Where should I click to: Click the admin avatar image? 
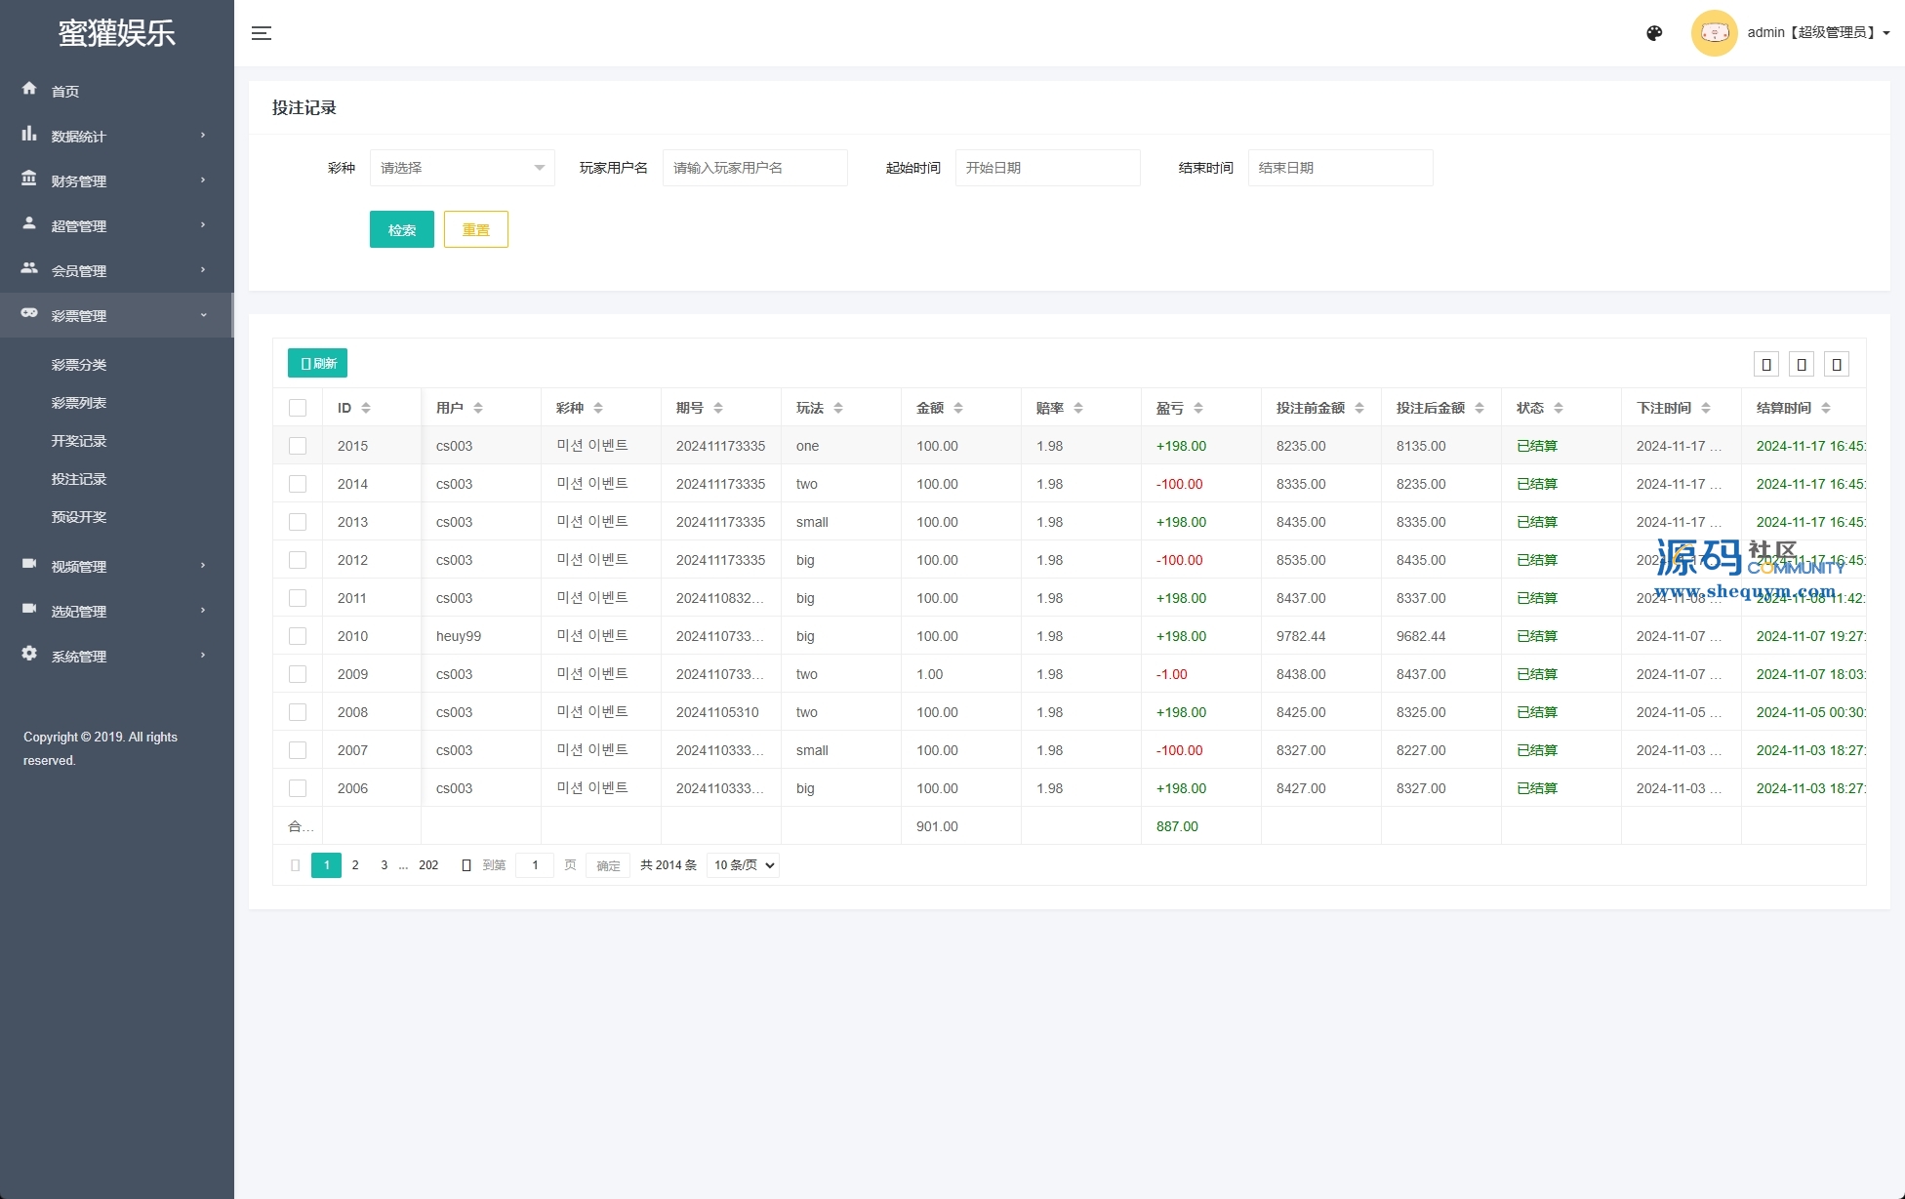tap(1714, 33)
